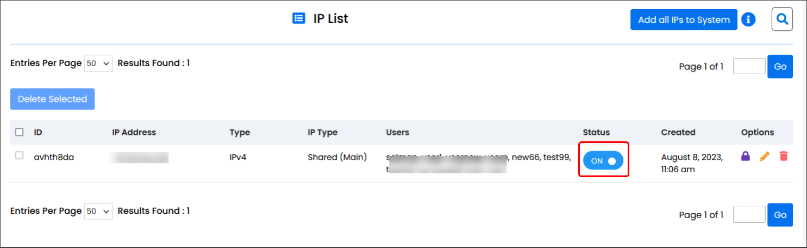Edit IP using the pencil icon

click(x=765, y=156)
